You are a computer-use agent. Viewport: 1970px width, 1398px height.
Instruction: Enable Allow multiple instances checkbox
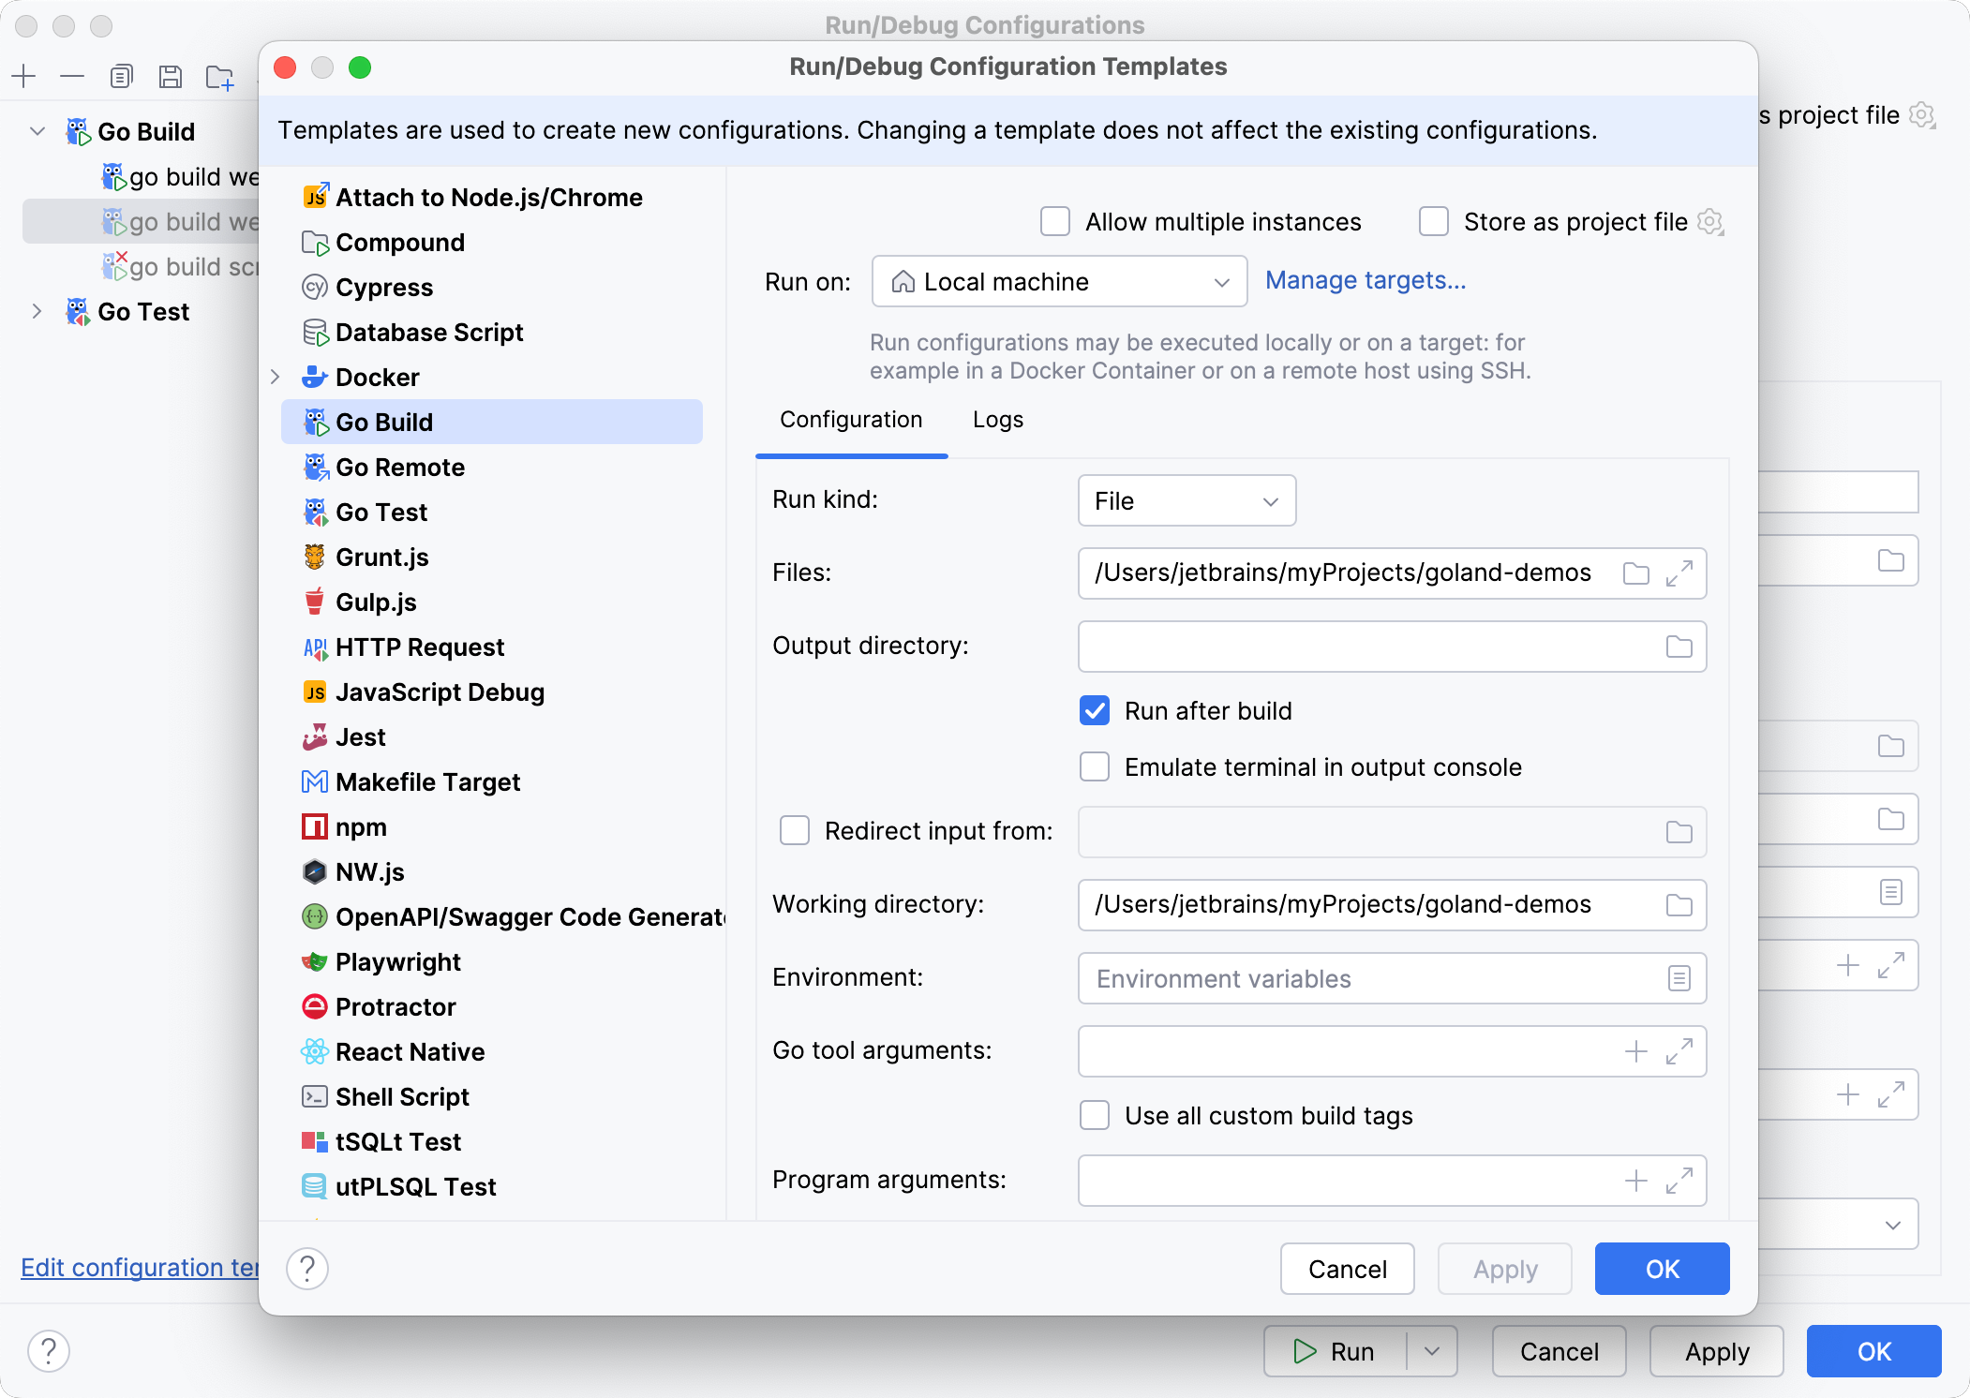tap(1054, 221)
